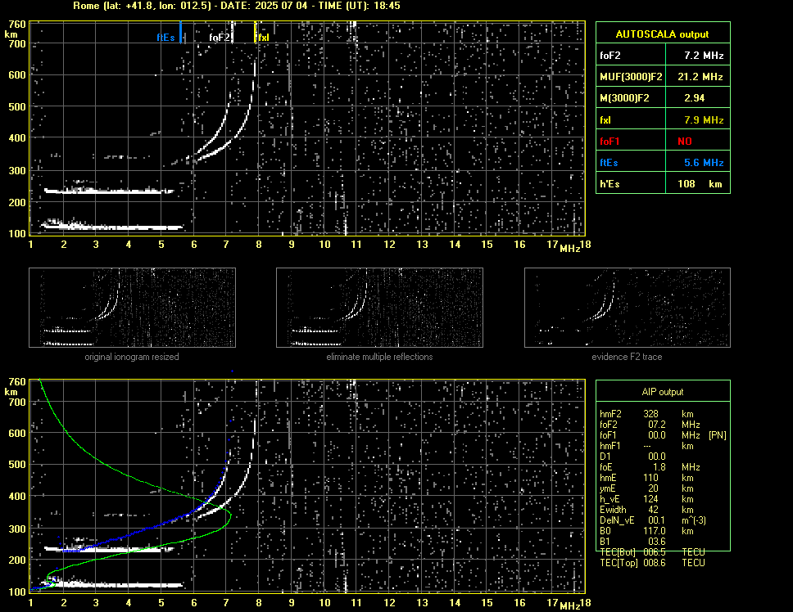The height and width of the screenshot is (612, 793).
Task: Click the green electron density profile curve
Action: pyautogui.click(x=230, y=515)
